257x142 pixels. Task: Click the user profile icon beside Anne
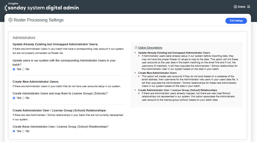pos(235,7)
